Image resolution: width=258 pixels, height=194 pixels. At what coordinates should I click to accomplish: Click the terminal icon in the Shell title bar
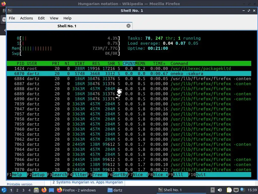[10, 11]
